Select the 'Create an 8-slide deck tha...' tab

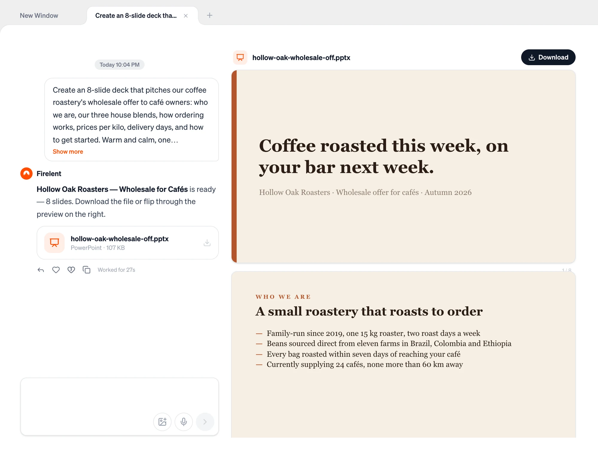coord(142,16)
